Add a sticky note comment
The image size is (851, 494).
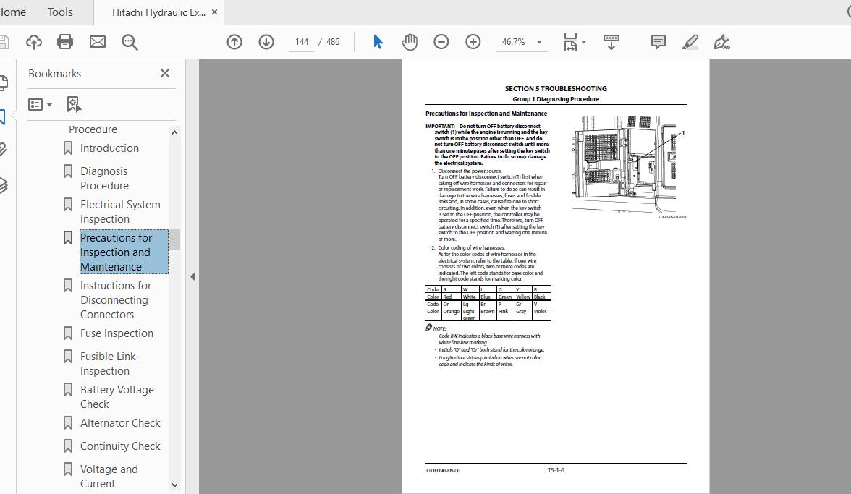coord(659,42)
